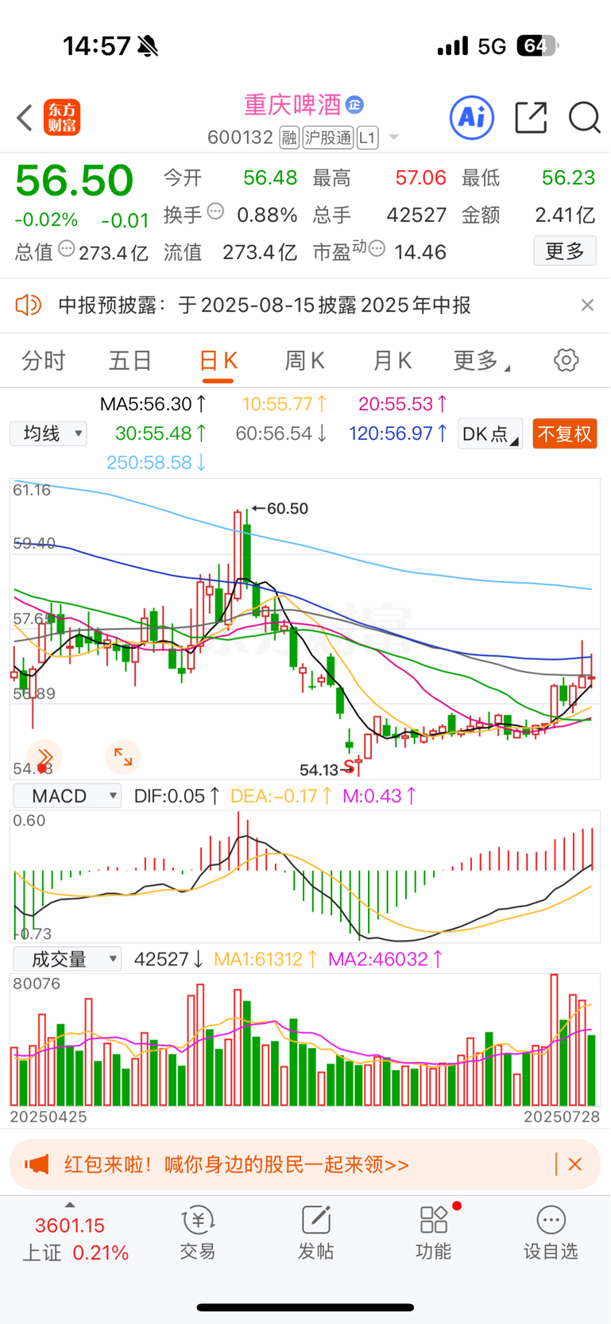Switch to the 五日 tab
This screenshot has width=611, height=1324.
pos(130,361)
